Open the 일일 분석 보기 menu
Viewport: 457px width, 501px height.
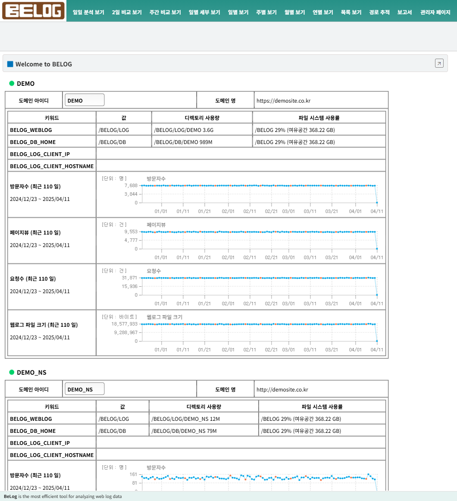88,12
